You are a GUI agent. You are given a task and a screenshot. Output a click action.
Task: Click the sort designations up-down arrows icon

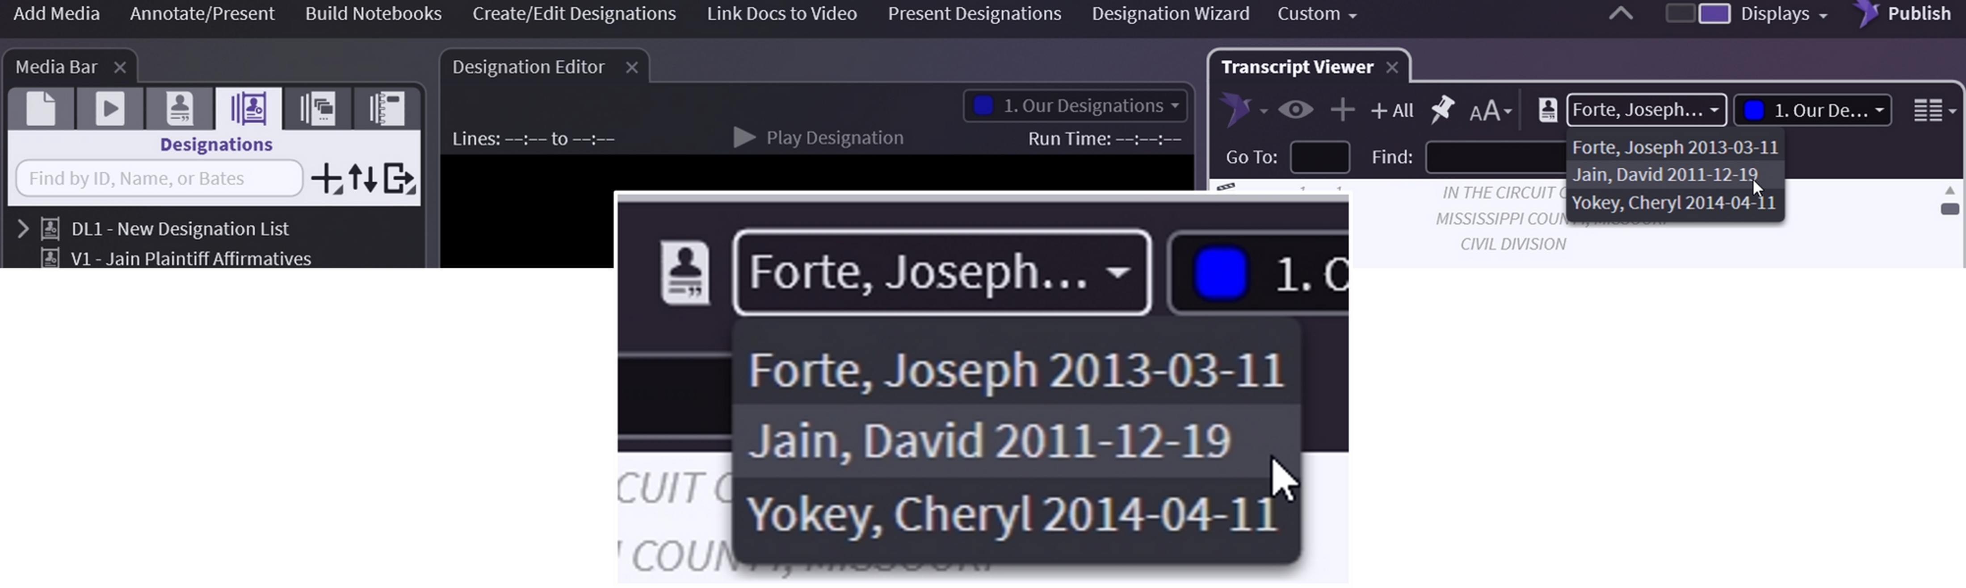[363, 179]
